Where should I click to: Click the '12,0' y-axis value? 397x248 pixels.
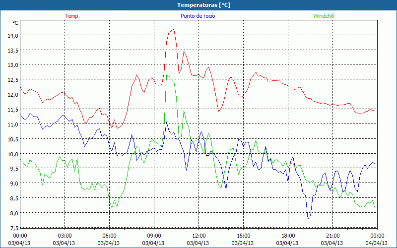pyautogui.click(x=13, y=95)
